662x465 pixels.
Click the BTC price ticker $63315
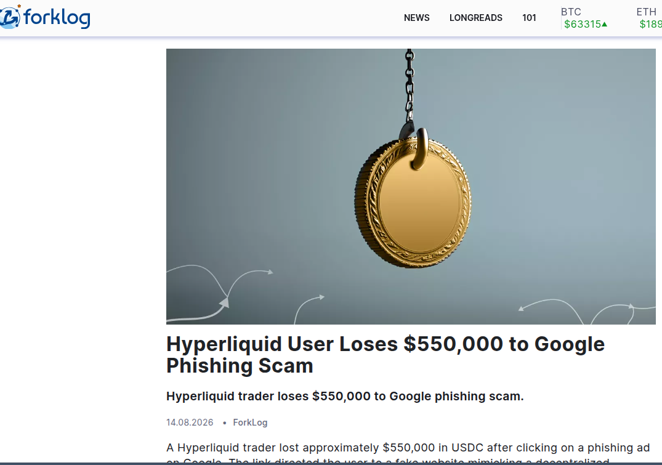point(584,18)
